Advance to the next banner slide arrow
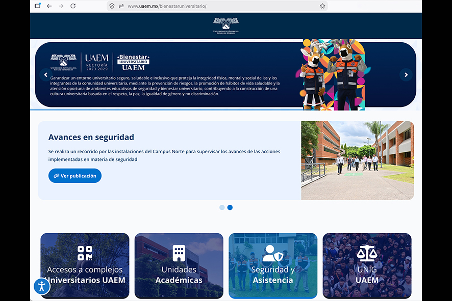The image size is (452, 301). pos(406,75)
